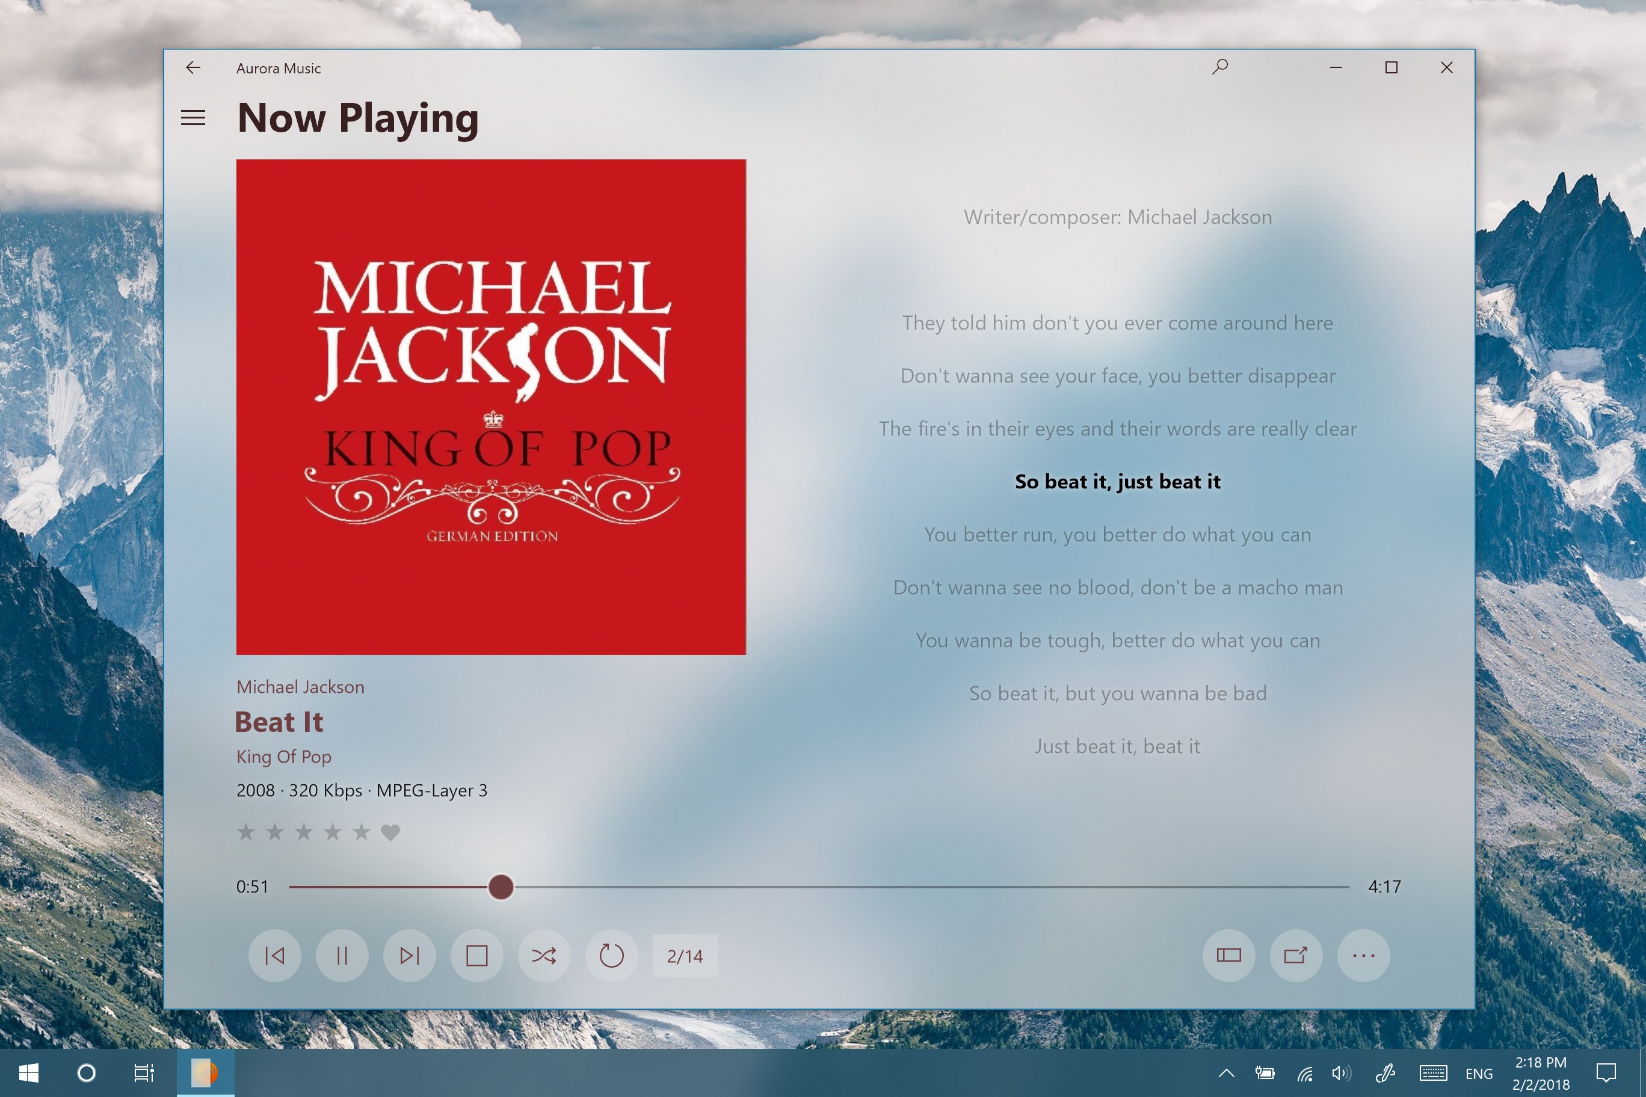
Task: Jump to lyric 'Just beat it, beat it'
Action: (1118, 746)
